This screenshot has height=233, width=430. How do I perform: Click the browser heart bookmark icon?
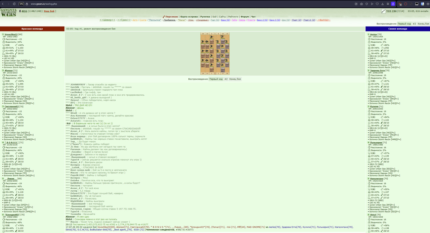(377, 4)
